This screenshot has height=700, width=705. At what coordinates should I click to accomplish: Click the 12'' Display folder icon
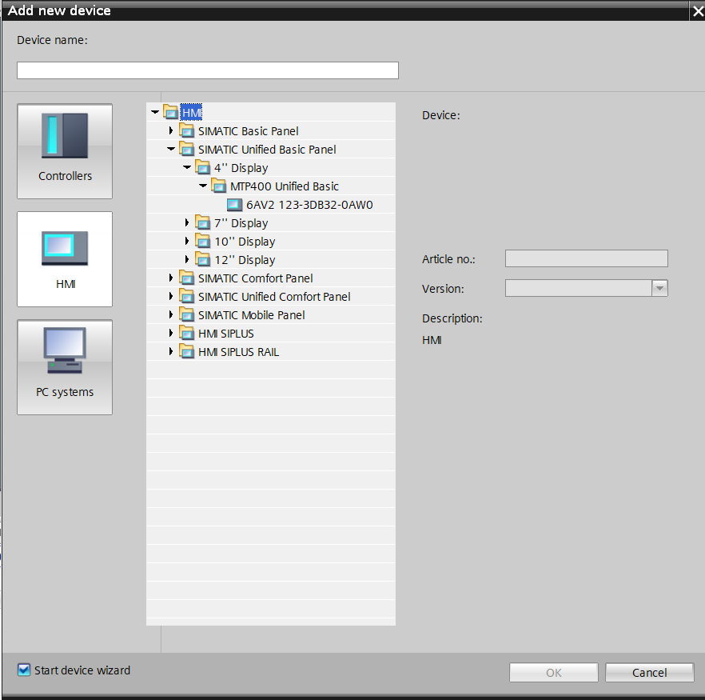coord(203,259)
